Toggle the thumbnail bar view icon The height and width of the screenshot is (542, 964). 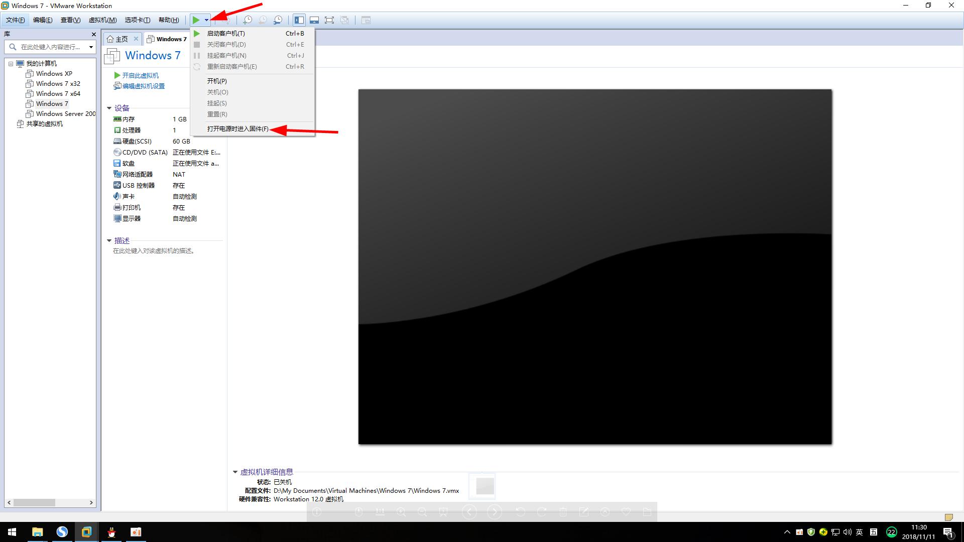tap(314, 20)
